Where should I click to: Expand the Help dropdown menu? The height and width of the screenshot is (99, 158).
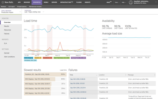point(124,2)
